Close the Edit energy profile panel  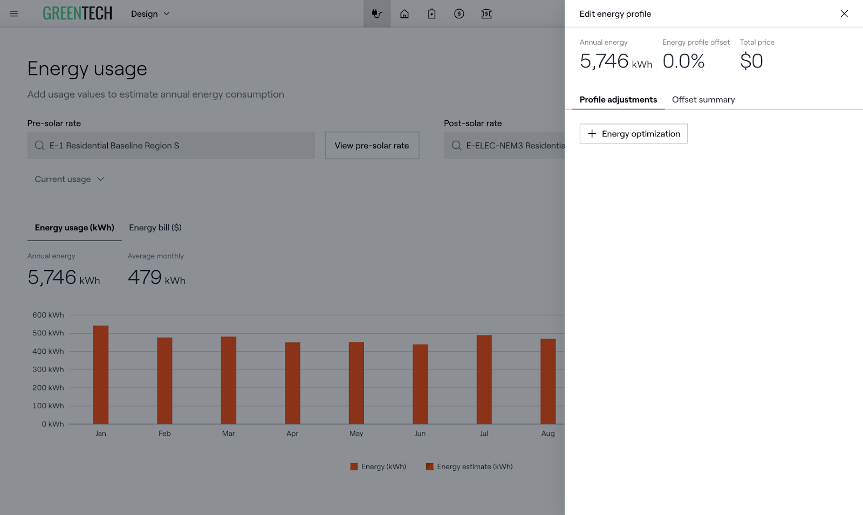click(844, 13)
